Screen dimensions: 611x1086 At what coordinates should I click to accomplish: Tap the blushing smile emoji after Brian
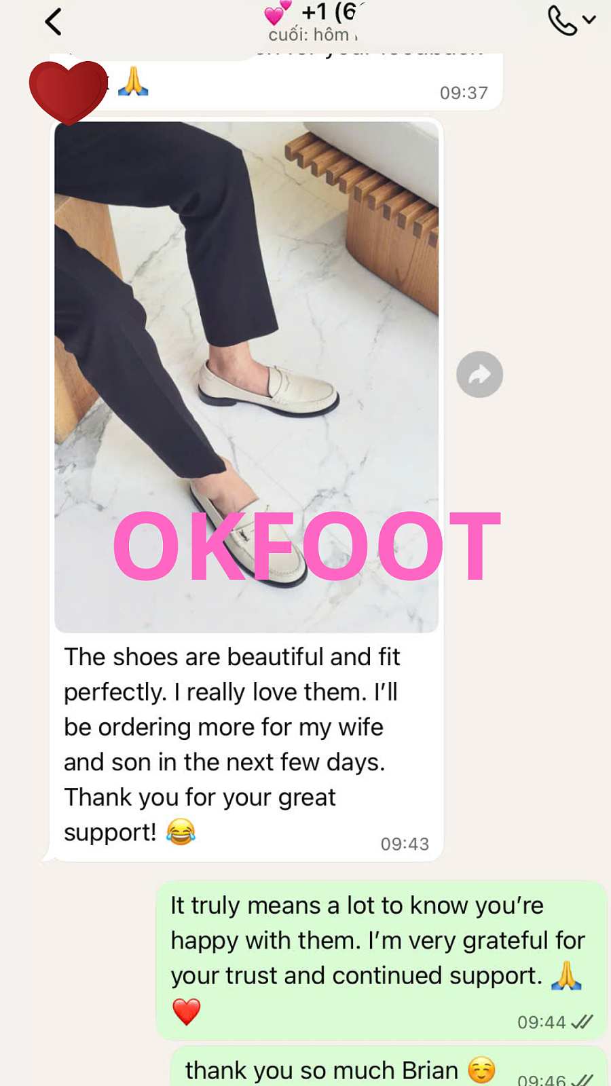click(481, 1070)
